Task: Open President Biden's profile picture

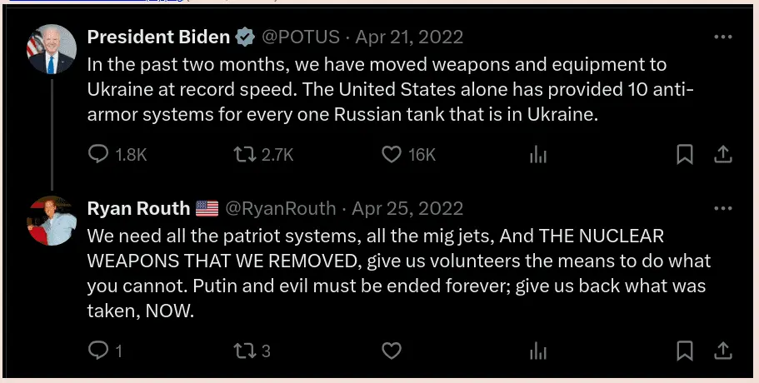Action: (52, 49)
